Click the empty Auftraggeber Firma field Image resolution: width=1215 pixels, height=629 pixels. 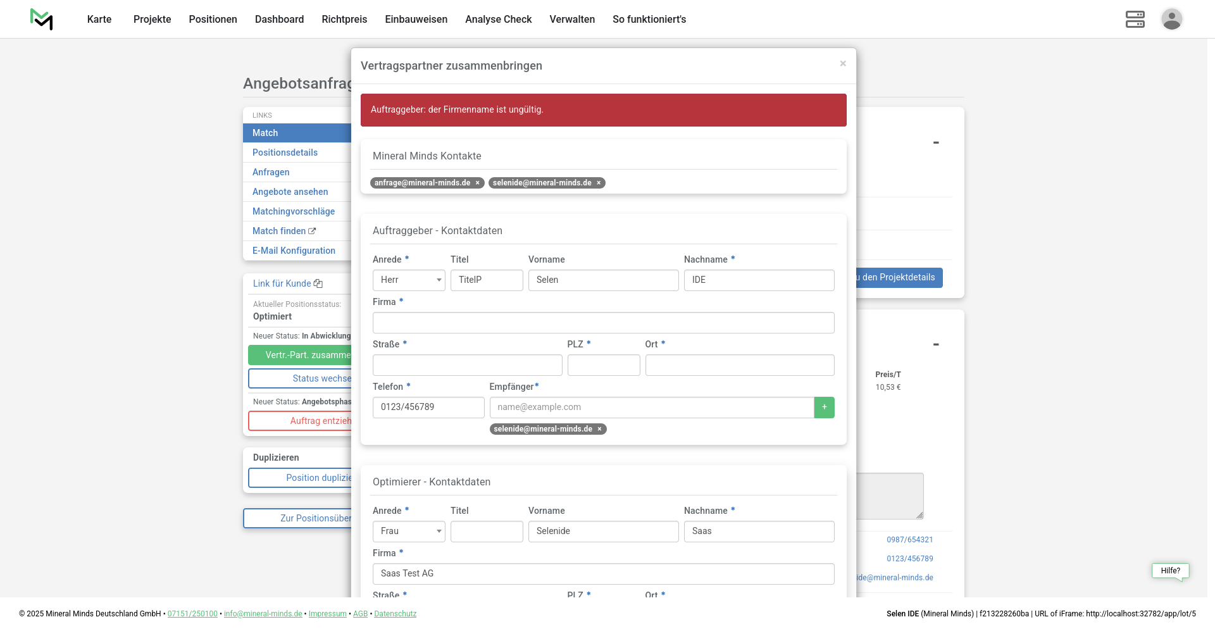point(603,323)
